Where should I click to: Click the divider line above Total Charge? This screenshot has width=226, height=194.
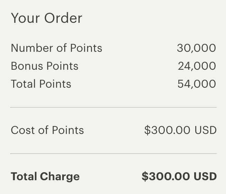[114, 154]
